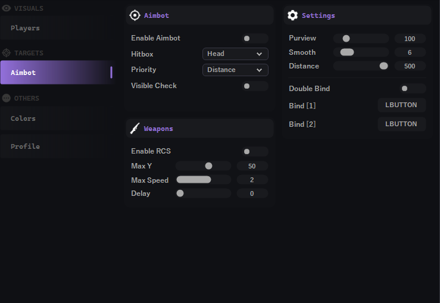440x303 pixels.
Task: Toggle the Enable Aimbot switch
Action: [255, 39]
